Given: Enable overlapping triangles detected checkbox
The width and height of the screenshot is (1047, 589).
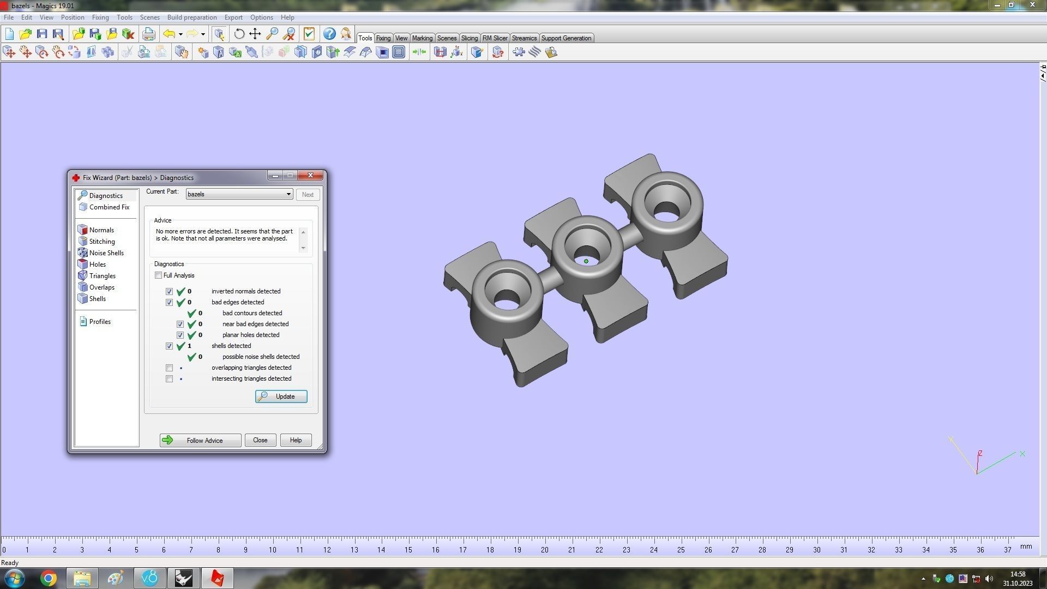Looking at the screenshot, I should (169, 368).
